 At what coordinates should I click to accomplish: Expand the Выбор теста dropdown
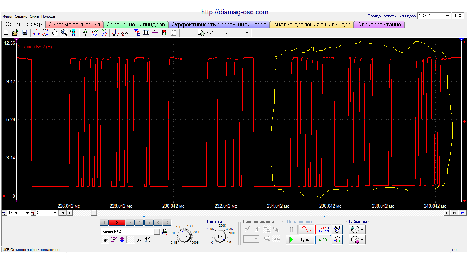(247, 33)
